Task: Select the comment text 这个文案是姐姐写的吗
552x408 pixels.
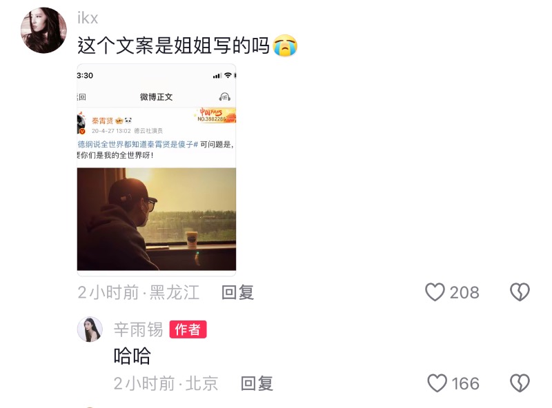Action: 173,45
